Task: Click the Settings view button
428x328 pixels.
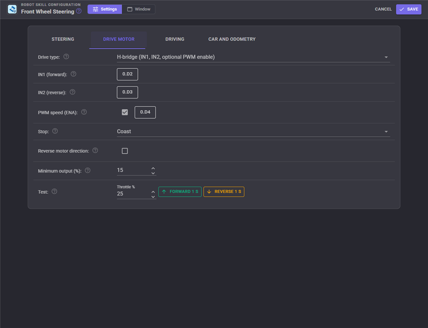Action: pos(105,9)
